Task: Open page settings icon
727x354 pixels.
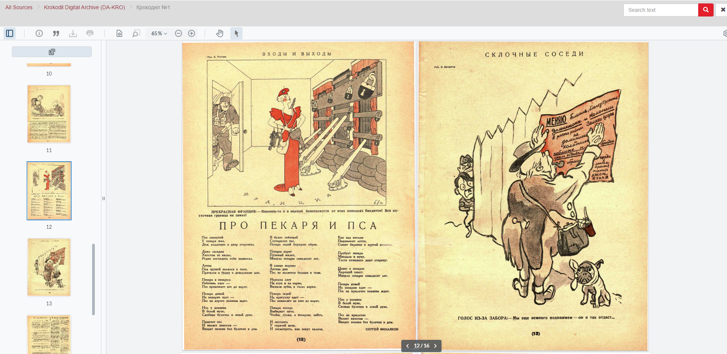Action: (x=119, y=33)
